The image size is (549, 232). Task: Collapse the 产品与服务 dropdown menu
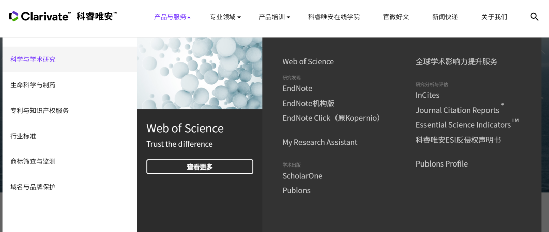(x=172, y=17)
